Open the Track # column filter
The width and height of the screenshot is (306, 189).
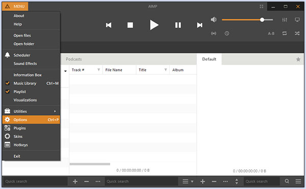(x=99, y=70)
